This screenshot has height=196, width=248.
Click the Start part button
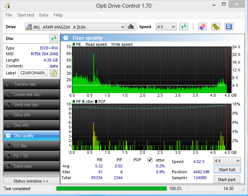tap(227, 180)
